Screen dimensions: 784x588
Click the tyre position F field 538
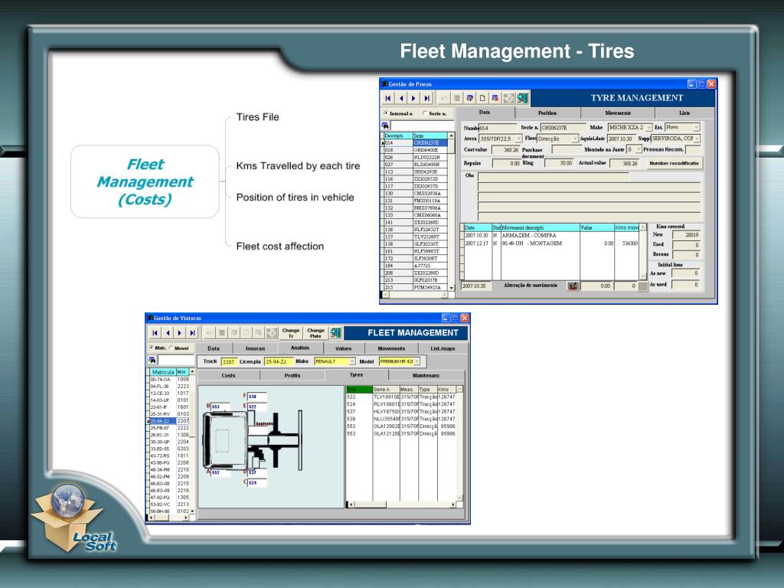(257, 397)
